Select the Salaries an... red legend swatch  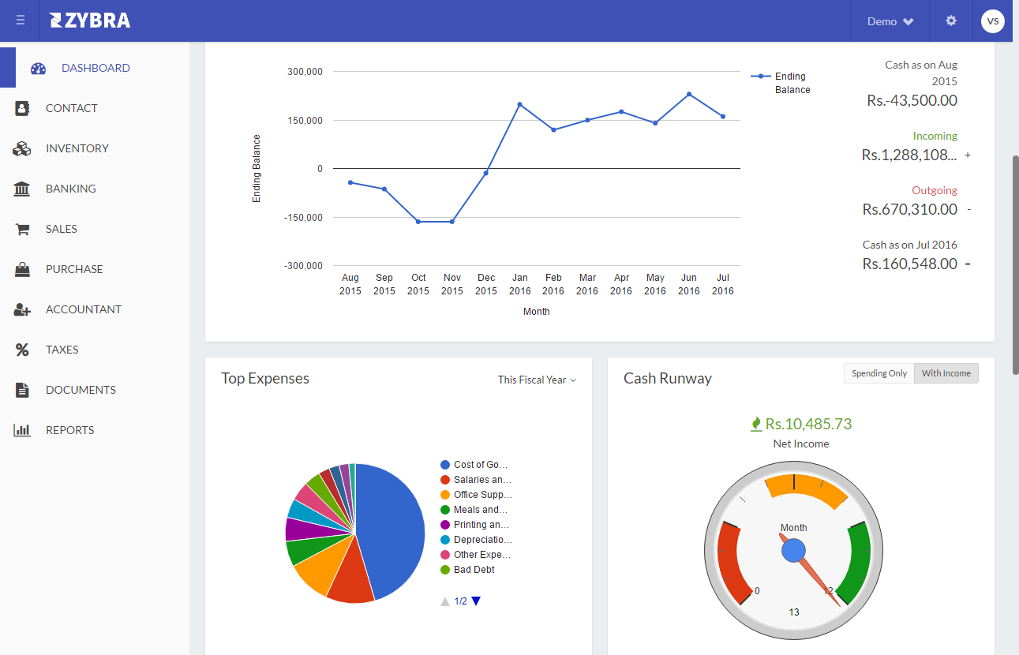click(445, 480)
